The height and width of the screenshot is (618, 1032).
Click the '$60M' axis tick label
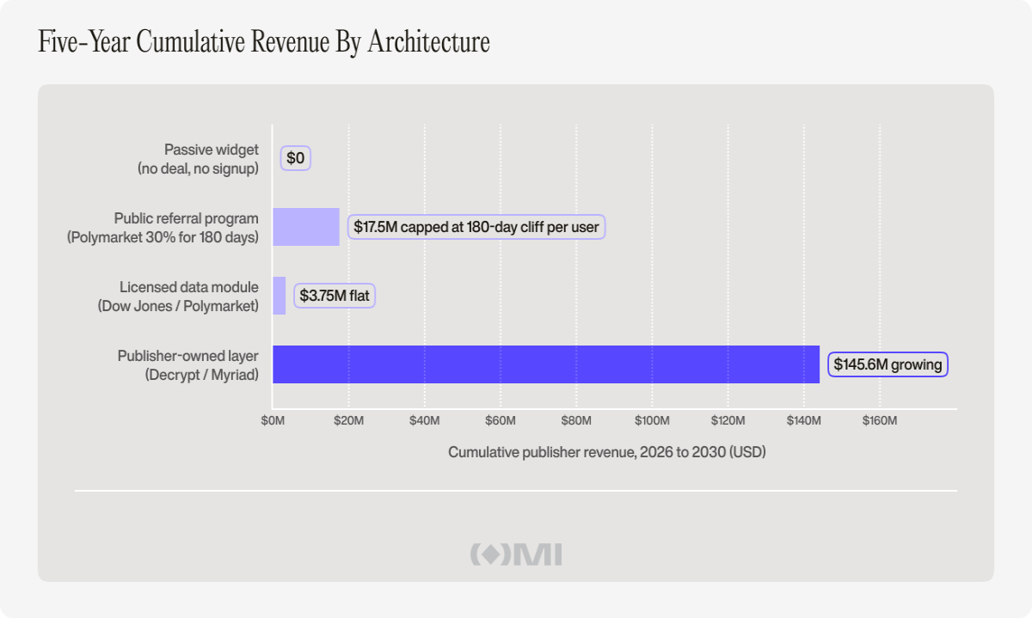point(501,420)
